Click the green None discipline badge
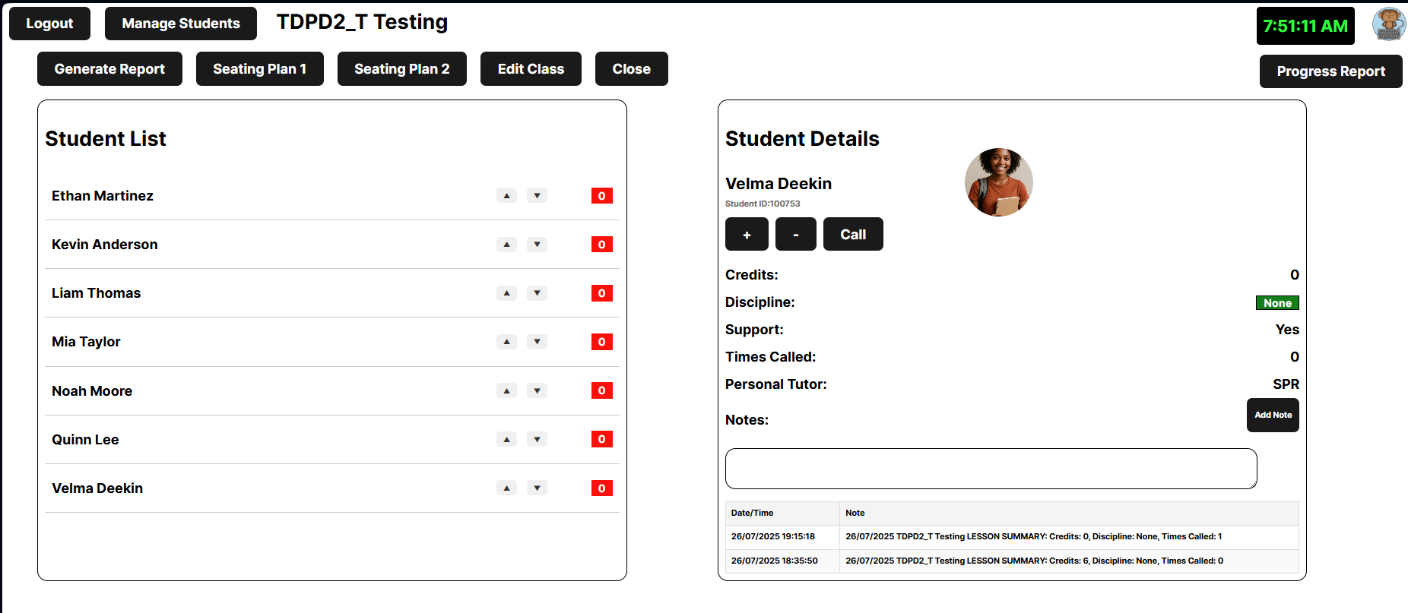Screen dimensions: 1408x613 [x=1277, y=303]
